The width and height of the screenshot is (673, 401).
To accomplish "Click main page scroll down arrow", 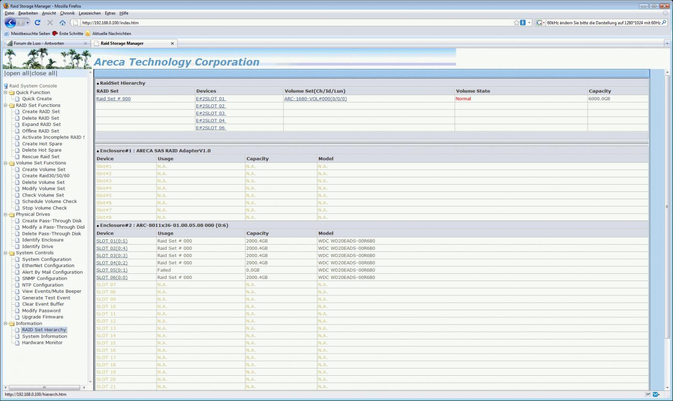I will 667,387.
